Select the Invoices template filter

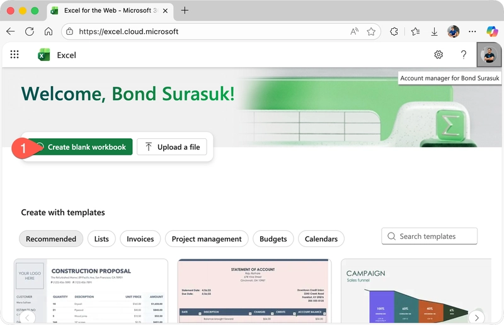click(140, 239)
